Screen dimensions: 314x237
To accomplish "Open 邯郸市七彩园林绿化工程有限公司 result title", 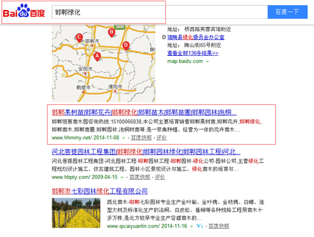I will point(100,191).
